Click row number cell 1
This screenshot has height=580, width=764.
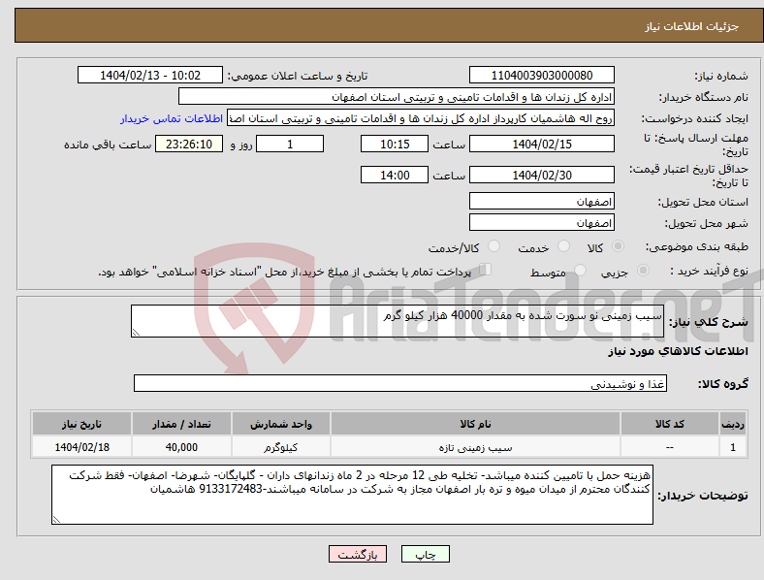(x=732, y=447)
